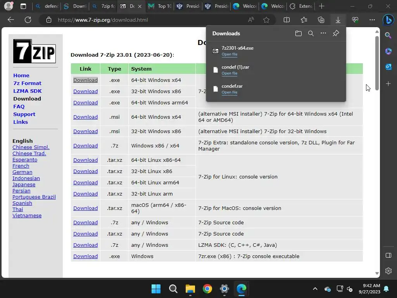Open Collections icon in toolbar
The image size is (397, 298).
[x=321, y=20]
